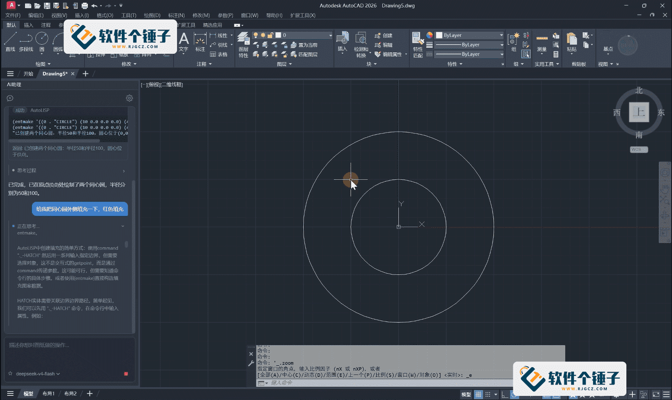Select the Circle (圆) drawing tool
This screenshot has width=672, height=400.
(42, 42)
